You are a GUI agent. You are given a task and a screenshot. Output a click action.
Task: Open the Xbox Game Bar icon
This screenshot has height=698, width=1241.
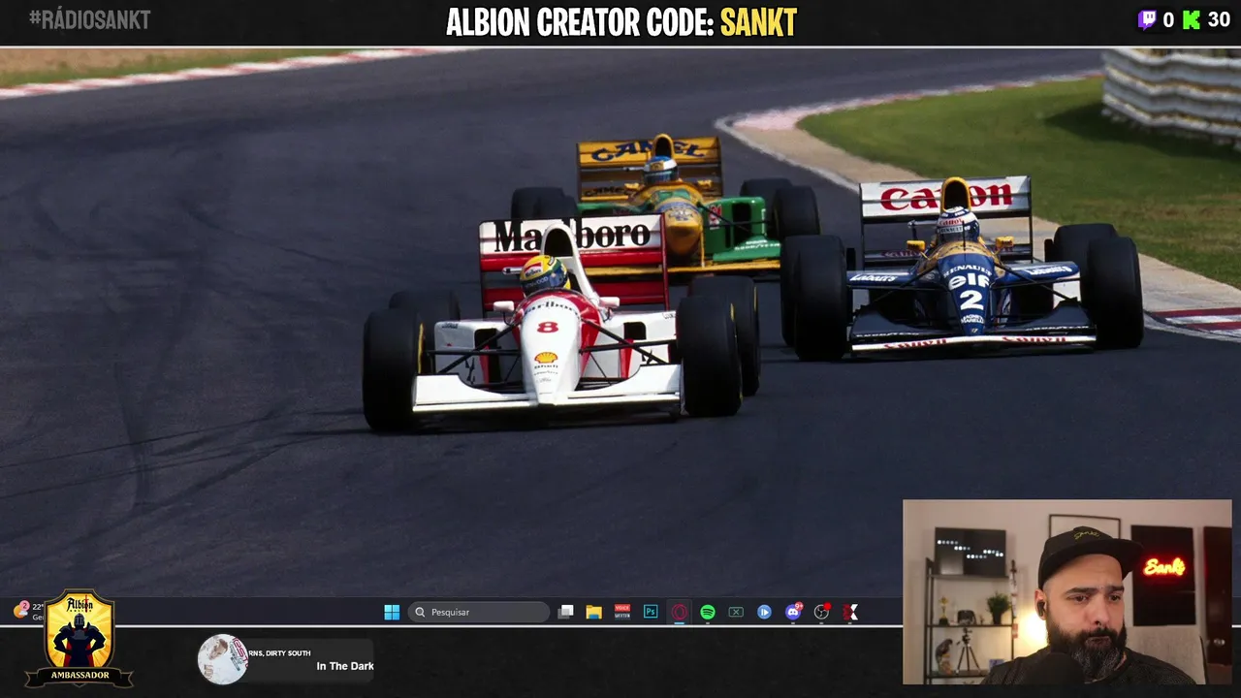[736, 612]
